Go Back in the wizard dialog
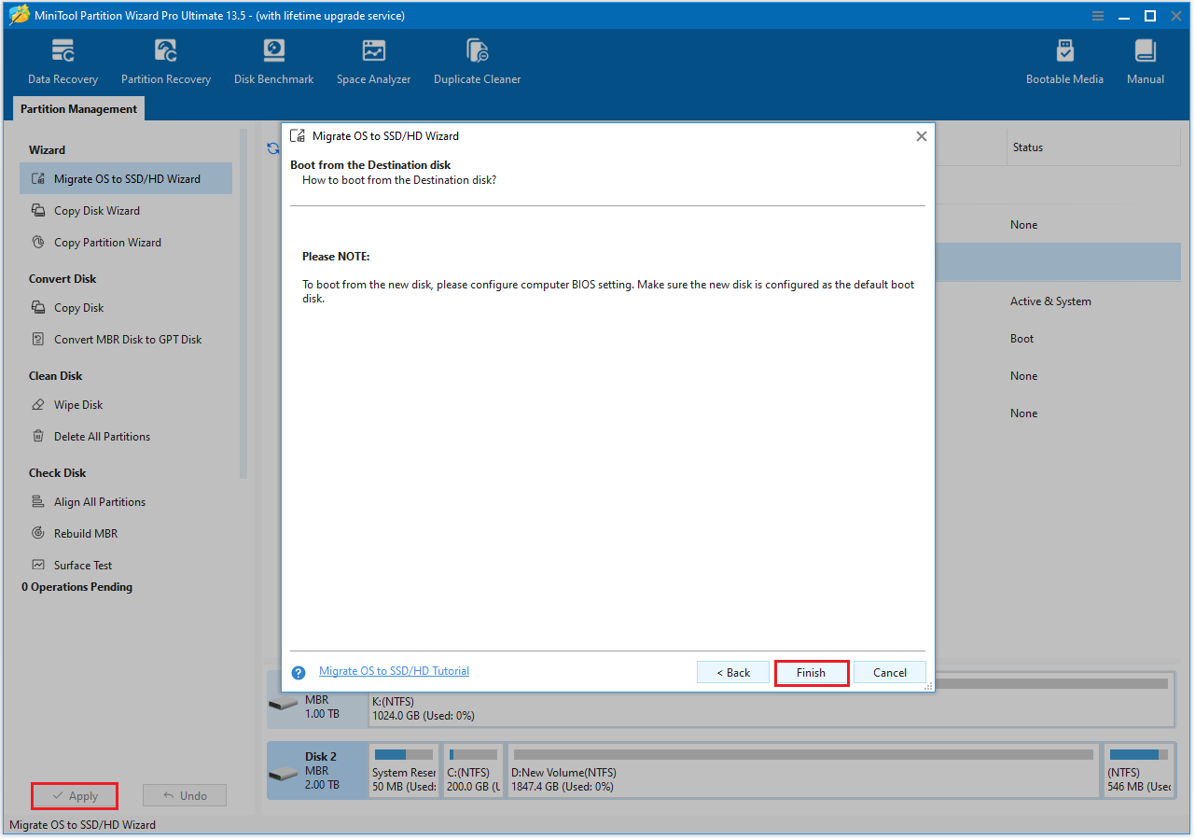The image size is (1195, 840). pyautogui.click(x=732, y=672)
